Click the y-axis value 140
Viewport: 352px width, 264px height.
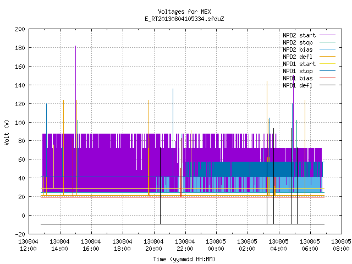pyautogui.click(x=20, y=85)
